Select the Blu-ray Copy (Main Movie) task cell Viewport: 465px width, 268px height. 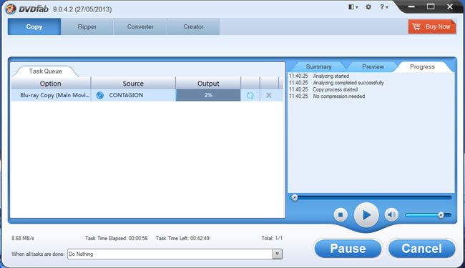[51, 95]
